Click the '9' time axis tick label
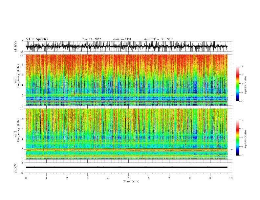260x200 pixels. (x=210, y=178)
